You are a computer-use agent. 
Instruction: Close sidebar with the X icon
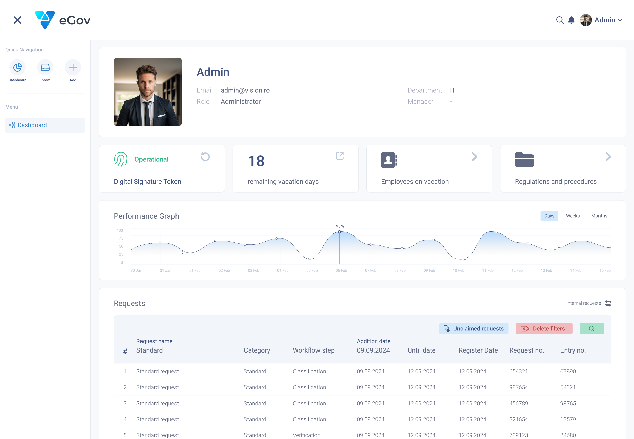point(17,20)
